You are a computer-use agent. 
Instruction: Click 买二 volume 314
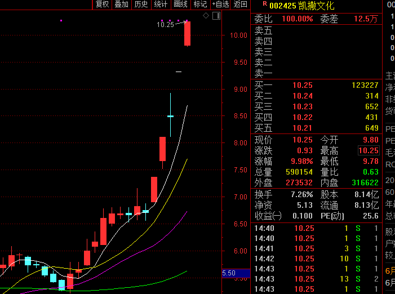pos(372,96)
